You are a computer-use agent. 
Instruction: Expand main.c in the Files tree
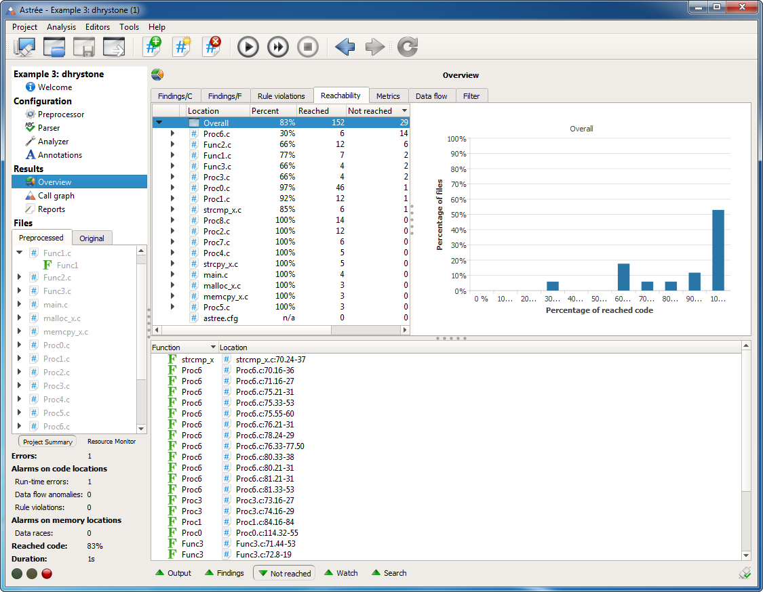tap(20, 303)
